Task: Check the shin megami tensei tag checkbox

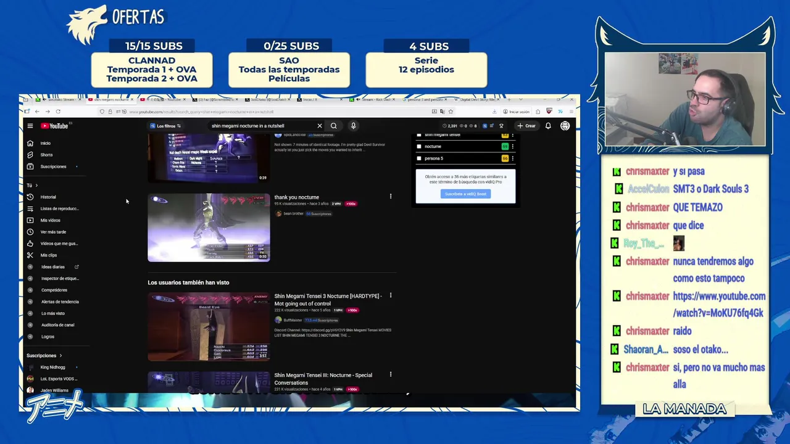Action: (419, 135)
